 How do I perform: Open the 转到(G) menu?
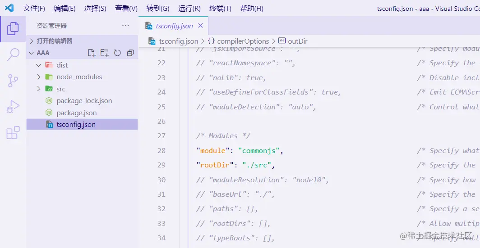(x=157, y=9)
